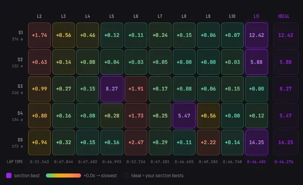The height and width of the screenshot is (185, 303).
Task: Click the 8.27 value in IDEAL column
Action: (285, 89)
